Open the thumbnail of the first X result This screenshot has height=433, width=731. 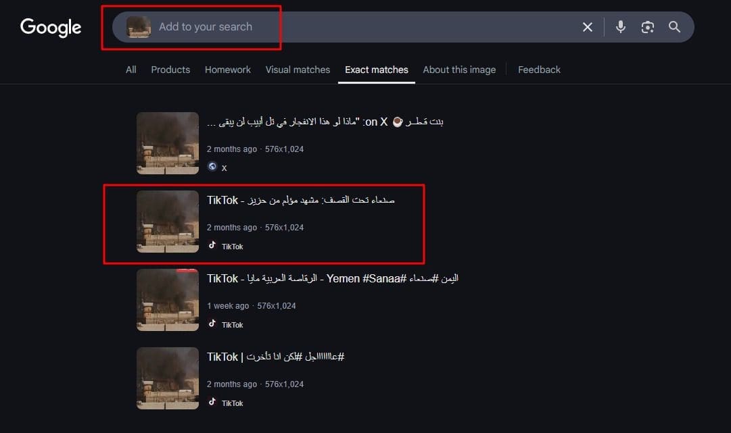tap(168, 143)
